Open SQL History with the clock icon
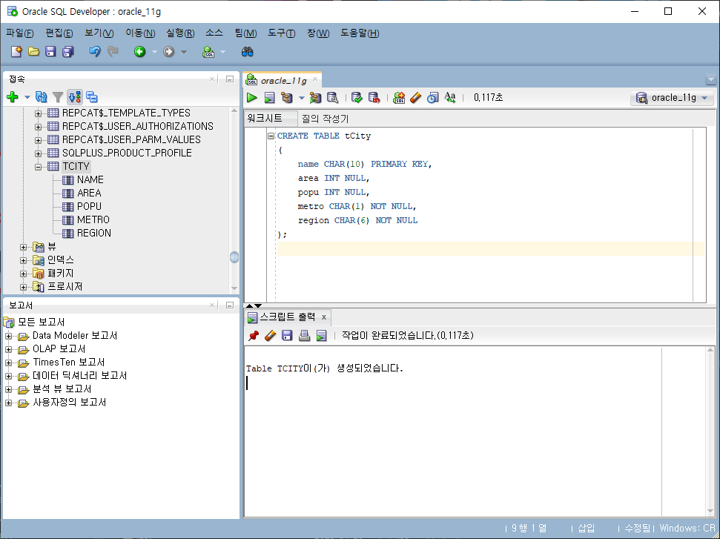This screenshot has height=539, width=720. click(432, 97)
